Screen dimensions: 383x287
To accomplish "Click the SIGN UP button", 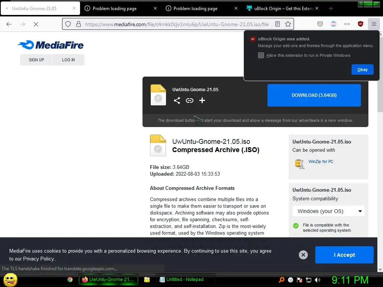I will tap(36, 60).
